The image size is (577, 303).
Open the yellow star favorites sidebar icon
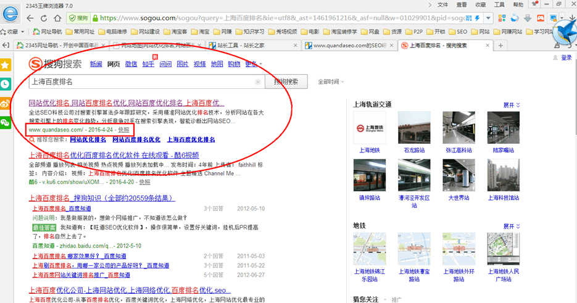click(5, 65)
